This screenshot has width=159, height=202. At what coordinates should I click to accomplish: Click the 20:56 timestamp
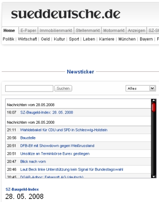[12, 138]
